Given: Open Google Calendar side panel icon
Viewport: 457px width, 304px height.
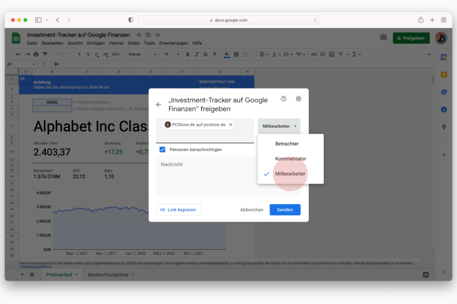Looking at the screenshot, I should coord(444,57).
